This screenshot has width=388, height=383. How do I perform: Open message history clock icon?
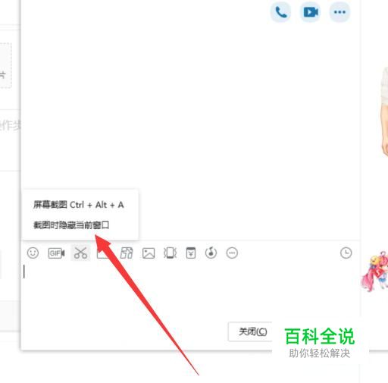pyautogui.click(x=346, y=253)
